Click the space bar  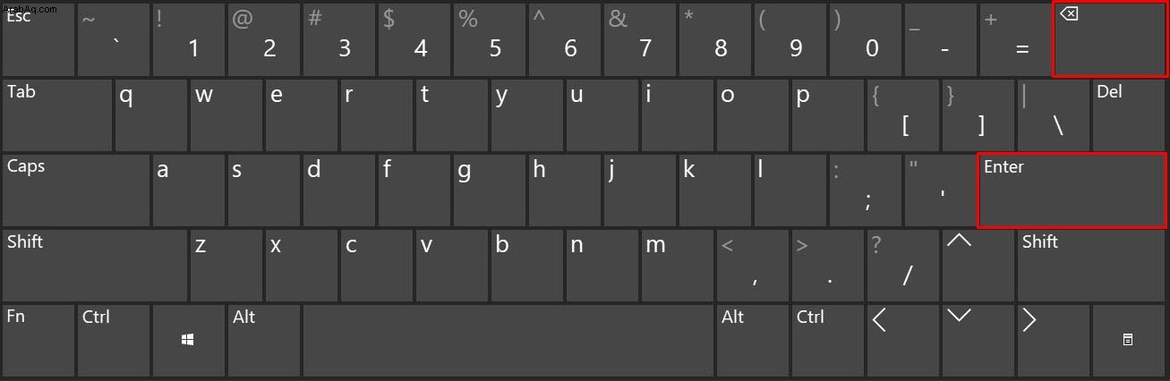click(508, 340)
